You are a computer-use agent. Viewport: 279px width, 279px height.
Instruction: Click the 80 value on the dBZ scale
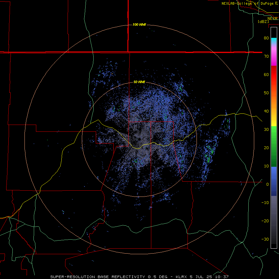pyautogui.click(x=266, y=38)
